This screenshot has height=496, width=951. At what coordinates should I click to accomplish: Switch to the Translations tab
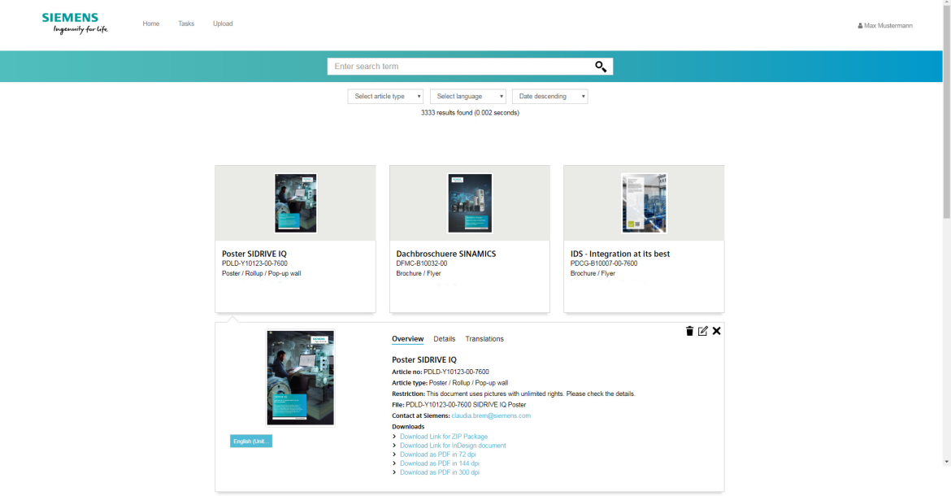click(484, 339)
